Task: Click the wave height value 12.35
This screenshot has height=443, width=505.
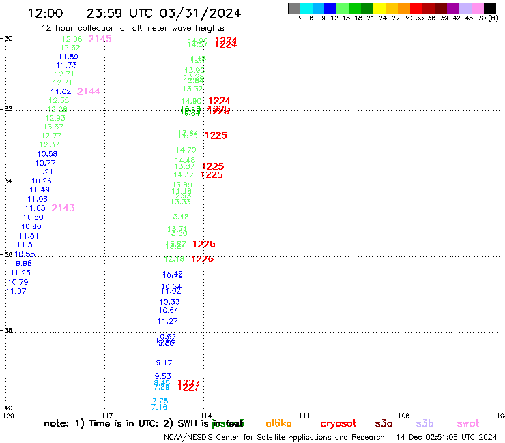Action: pyautogui.click(x=59, y=100)
